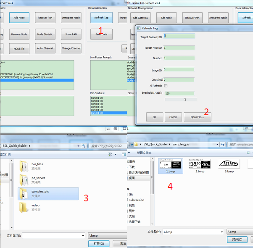The image size is (253, 248).
Task: Toggle the All Refresh checkbox
Action: click(166, 86)
